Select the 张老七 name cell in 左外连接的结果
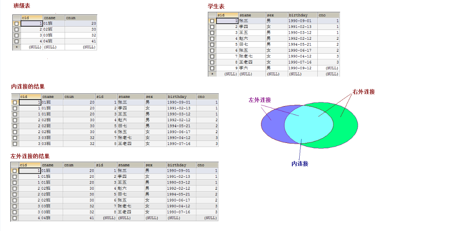 click(131, 206)
